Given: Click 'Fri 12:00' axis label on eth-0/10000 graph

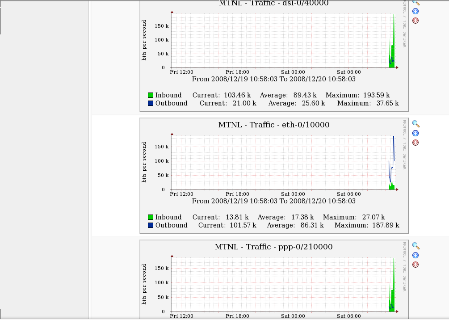Looking at the screenshot, I should pyautogui.click(x=181, y=194).
